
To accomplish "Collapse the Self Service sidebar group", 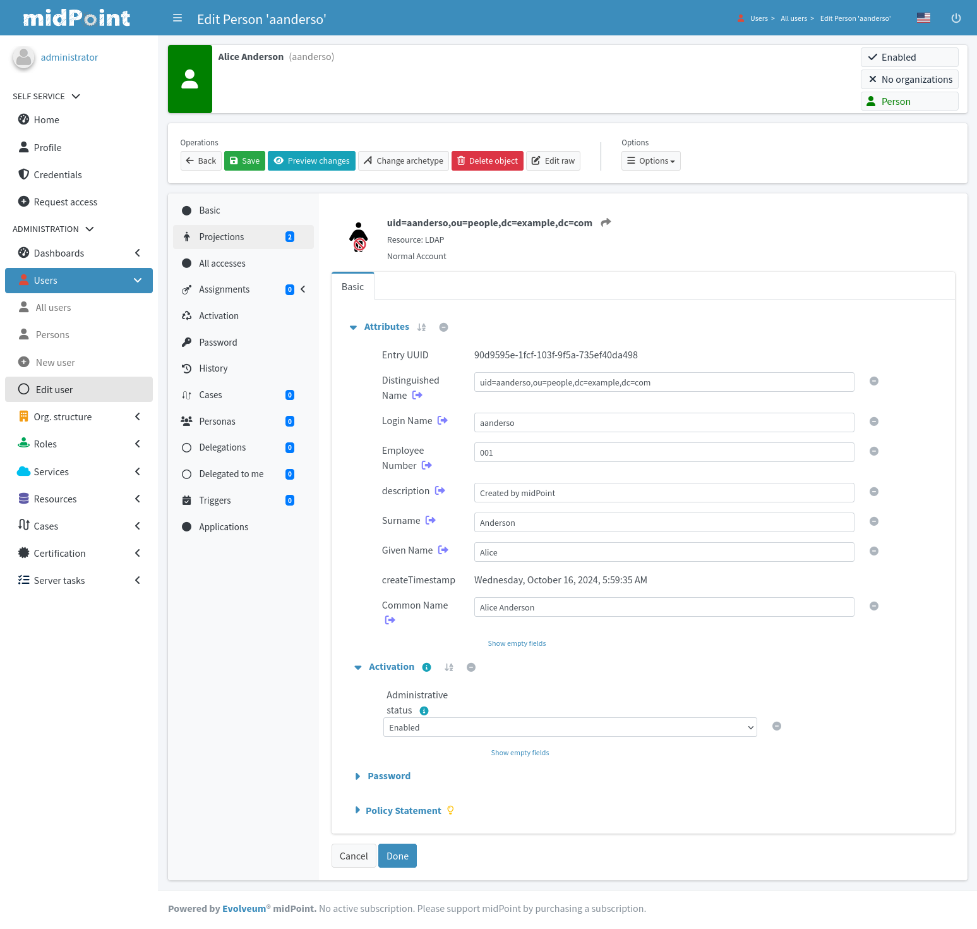I will pos(75,96).
